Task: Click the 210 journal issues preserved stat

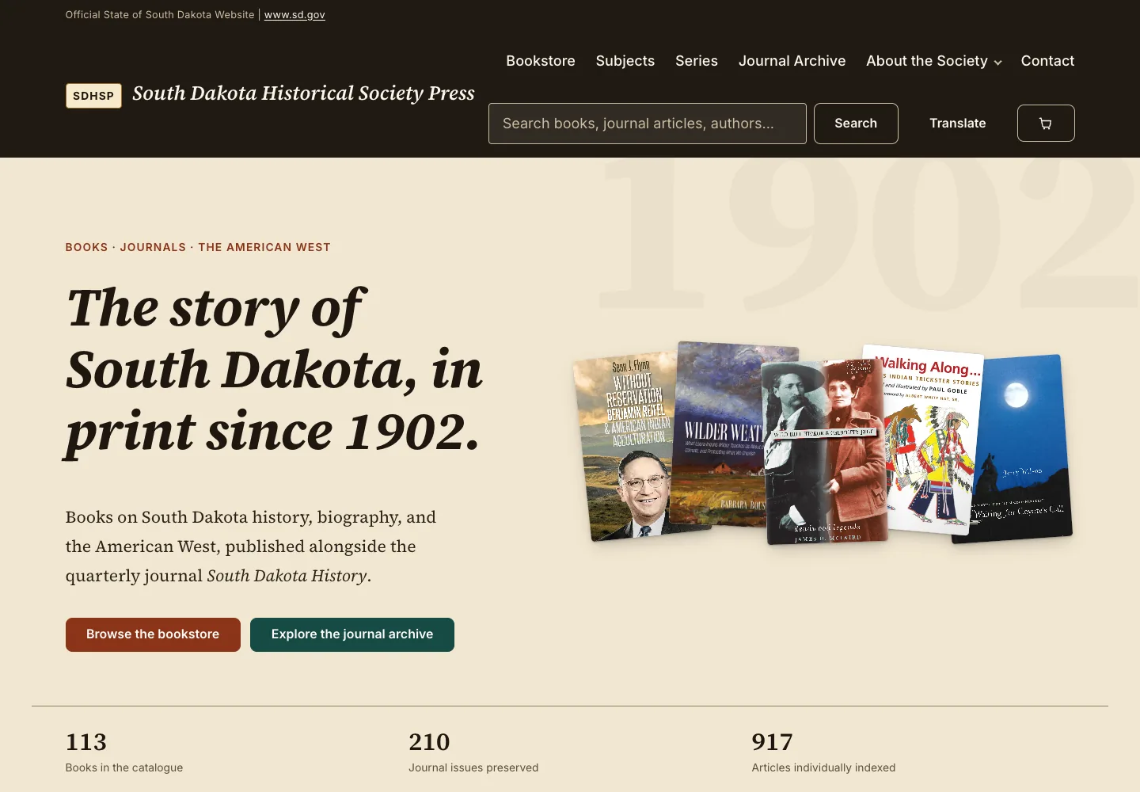Action: coord(473,751)
